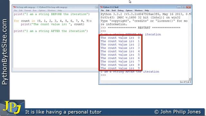The image size is (206, 116).
Task: Open the File menu in Python Shell
Action: [x=102, y=10]
